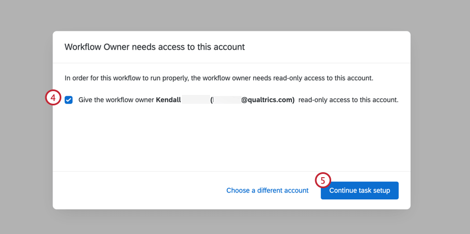Open the Choose a different account link

(x=268, y=190)
